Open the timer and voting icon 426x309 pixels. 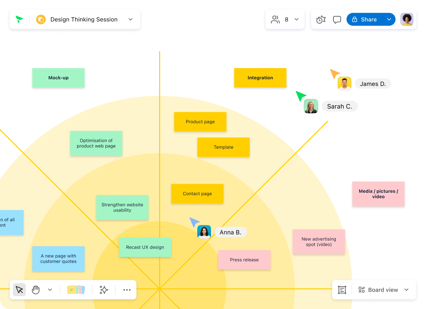point(321,20)
